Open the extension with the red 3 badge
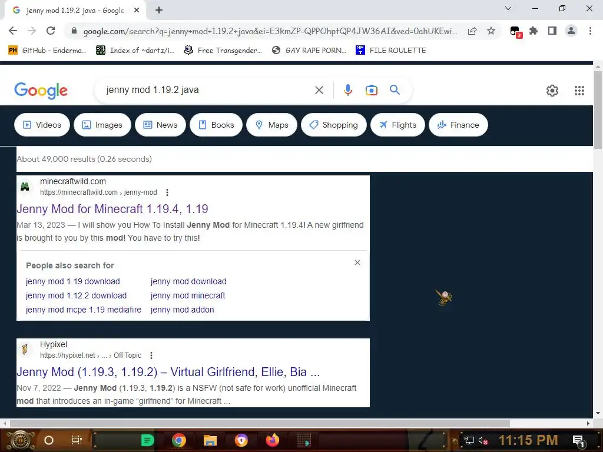Viewport: 603px width, 452px height. (515, 32)
